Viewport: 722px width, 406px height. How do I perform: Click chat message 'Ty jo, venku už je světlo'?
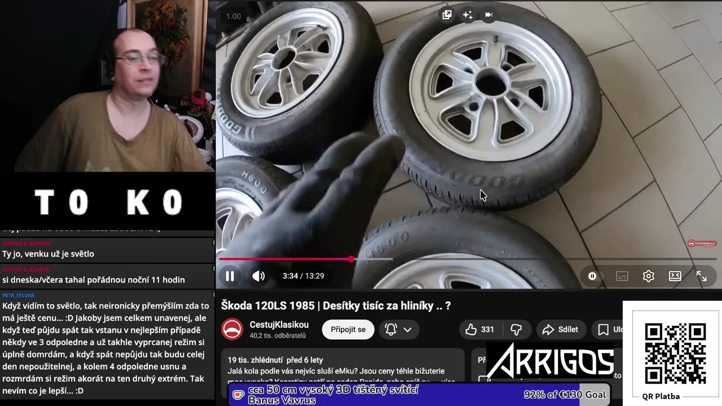point(49,254)
